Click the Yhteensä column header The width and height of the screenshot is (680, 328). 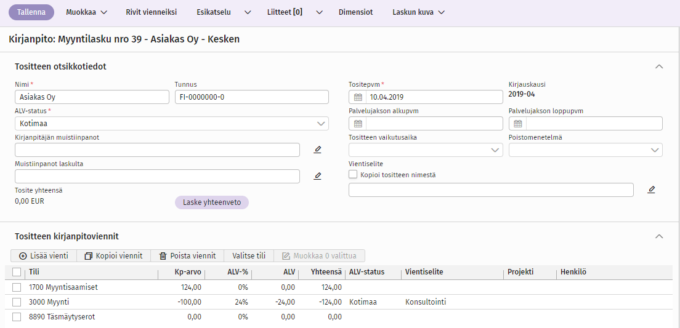click(x=326, y=272)
